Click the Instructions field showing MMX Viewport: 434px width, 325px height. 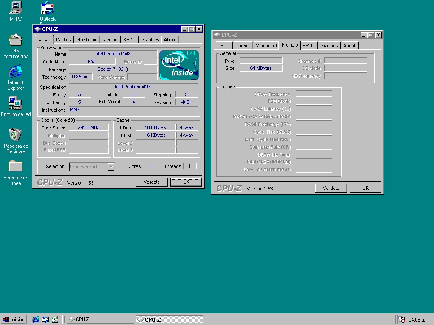(133, 110)
